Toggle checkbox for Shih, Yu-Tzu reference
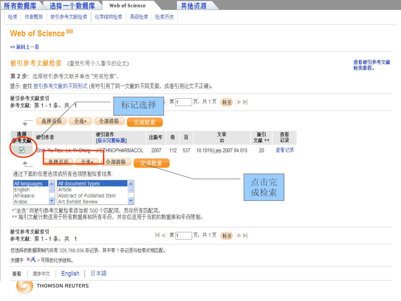 pos(22,150)
